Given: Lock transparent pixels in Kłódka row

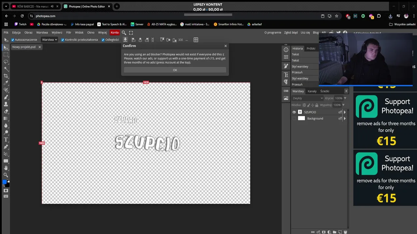Looking at the screenshot, I should click(x=304, y=105).
